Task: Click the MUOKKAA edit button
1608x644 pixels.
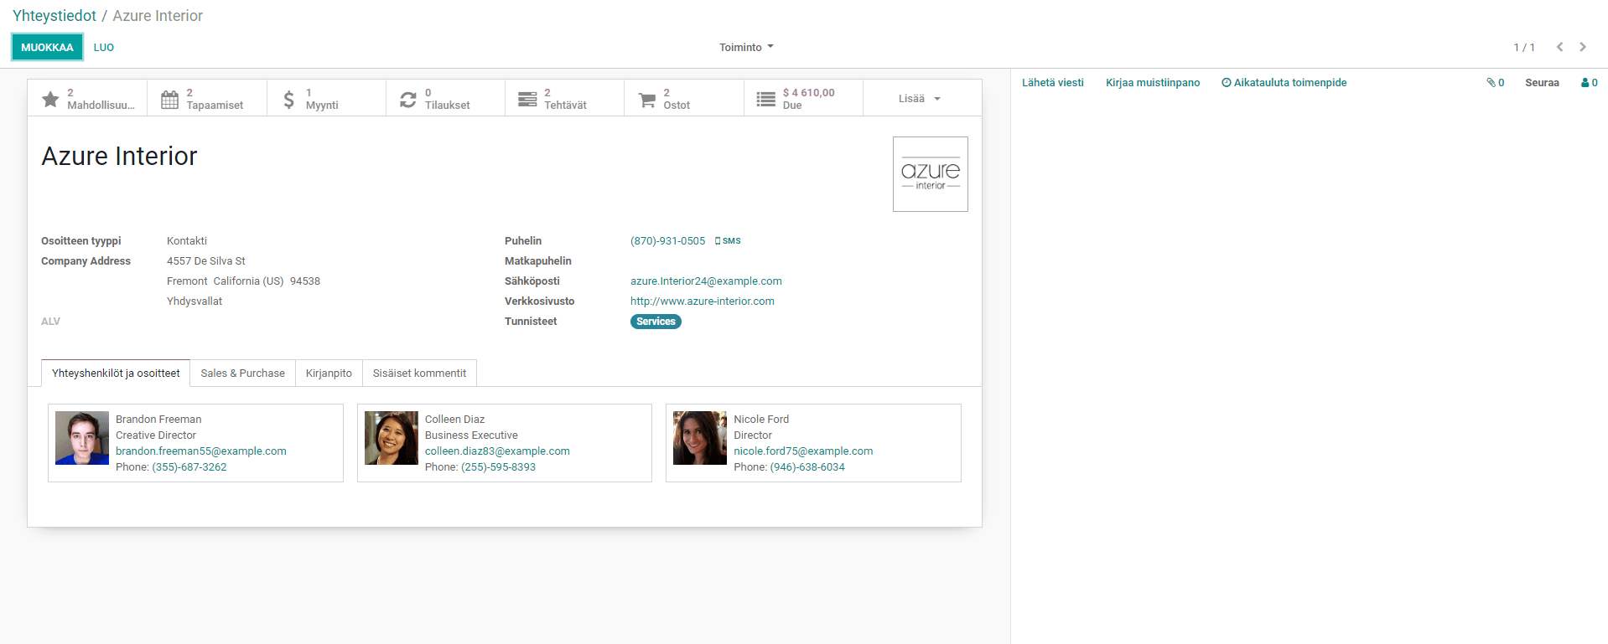Action: point(47,48)
